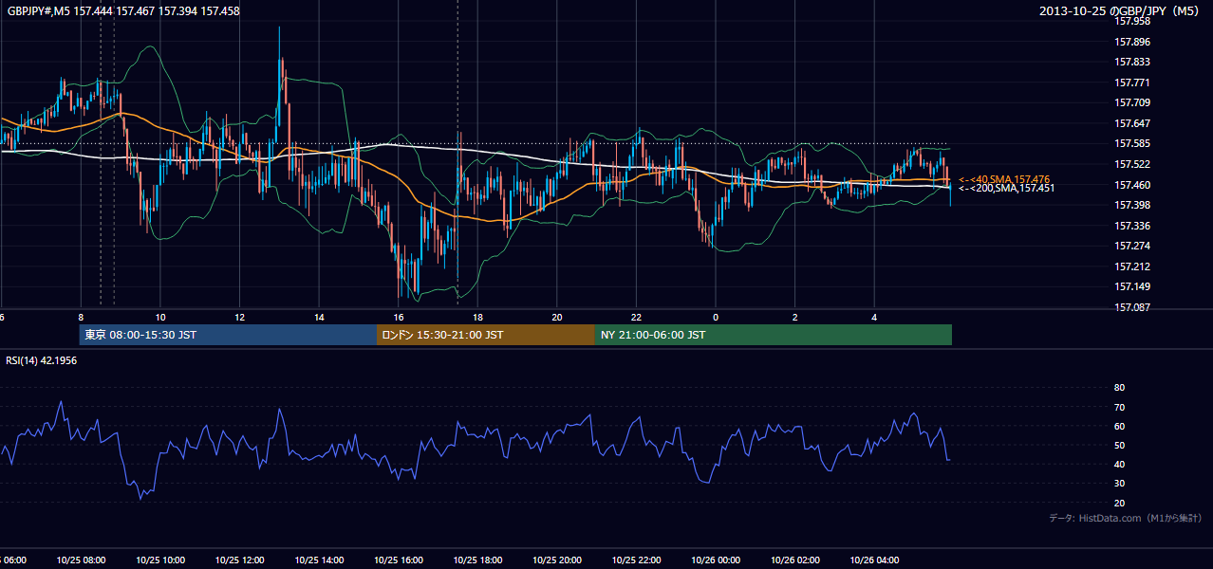Image resolution: width=1213 pixels, height=569 pixels.
Task: Click the 10/26 04:00 bottom date label
Action: [874, 560]
